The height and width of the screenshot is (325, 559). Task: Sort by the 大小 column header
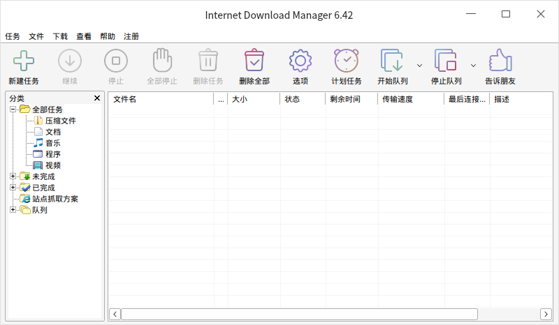(x=254, y=99)
